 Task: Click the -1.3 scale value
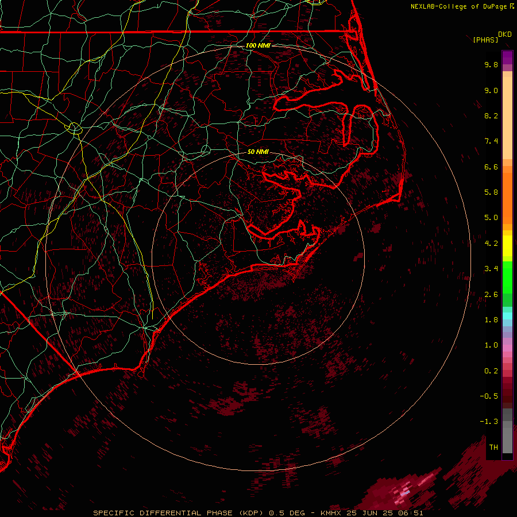click(x=489, y=422)
